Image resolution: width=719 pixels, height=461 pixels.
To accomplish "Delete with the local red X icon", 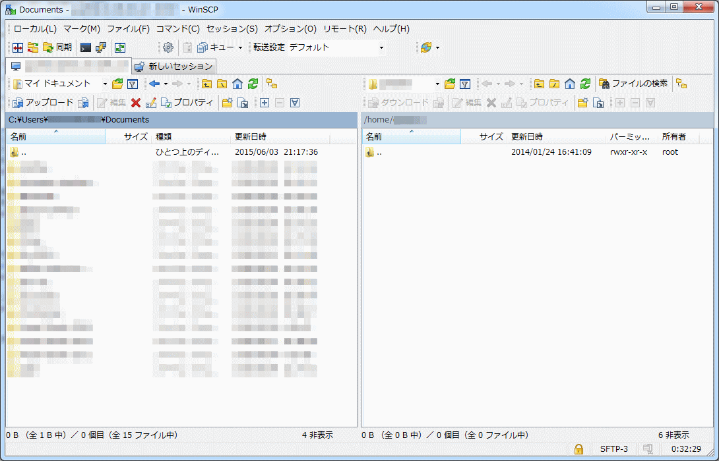I will tap(136, 103).
